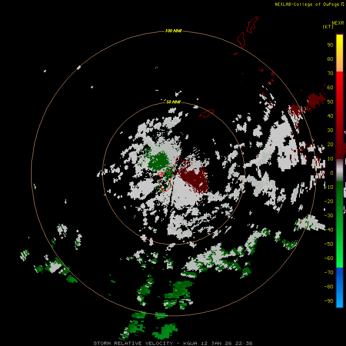Click the 10 value on the velocity scale
Viewport: 346px width, 346px height.
point(330,159)
